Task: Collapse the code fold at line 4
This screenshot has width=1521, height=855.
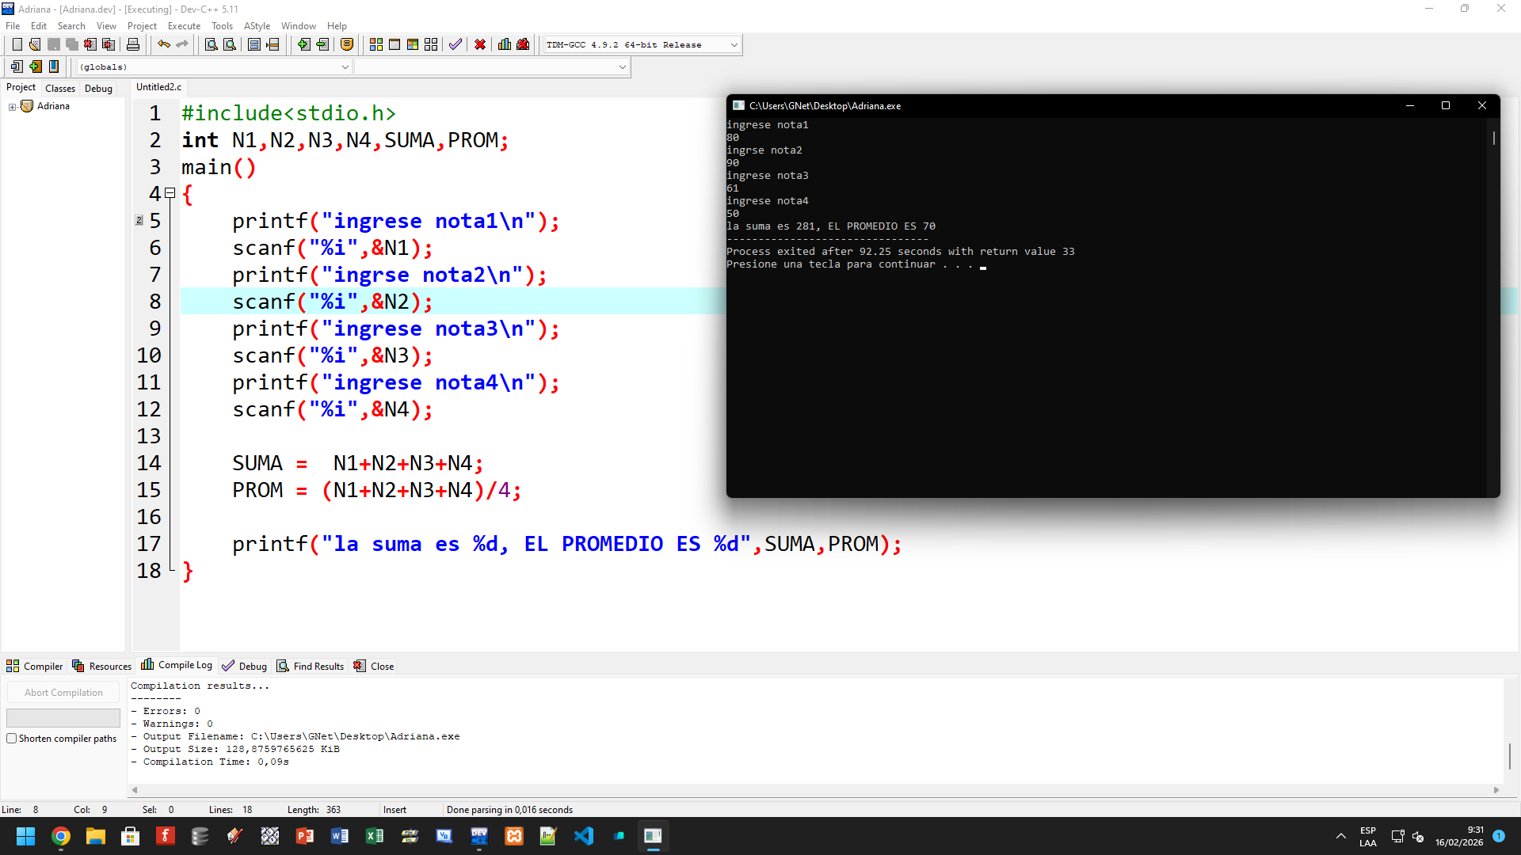Action: pyautogui.click(x=170, y=193)
